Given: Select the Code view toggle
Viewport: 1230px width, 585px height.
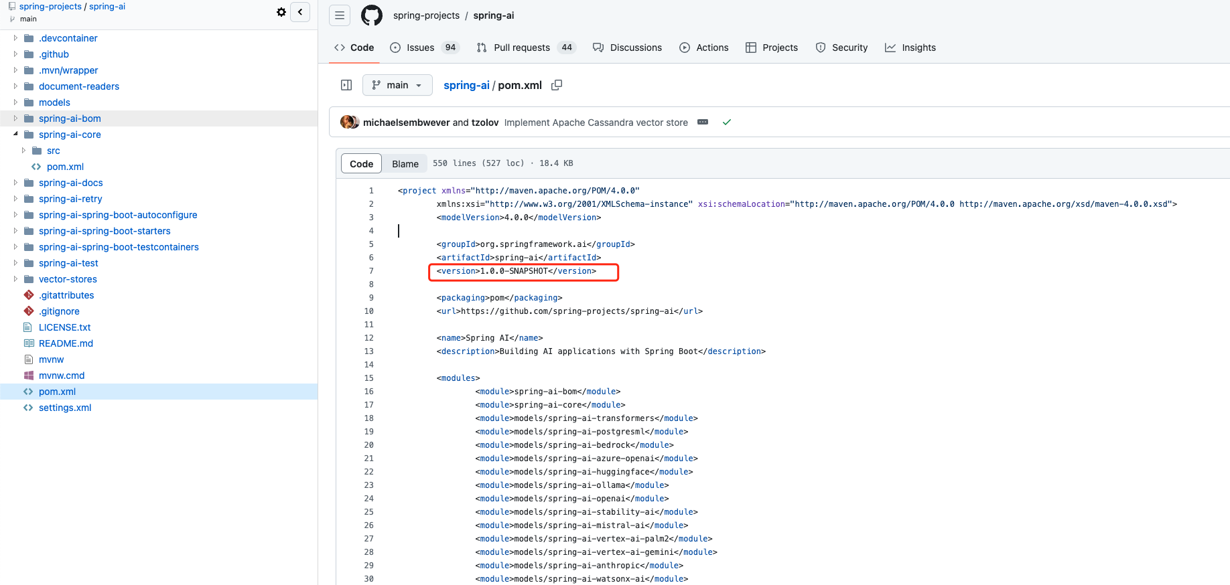Looking at the screenshot, I should (361, 163).
